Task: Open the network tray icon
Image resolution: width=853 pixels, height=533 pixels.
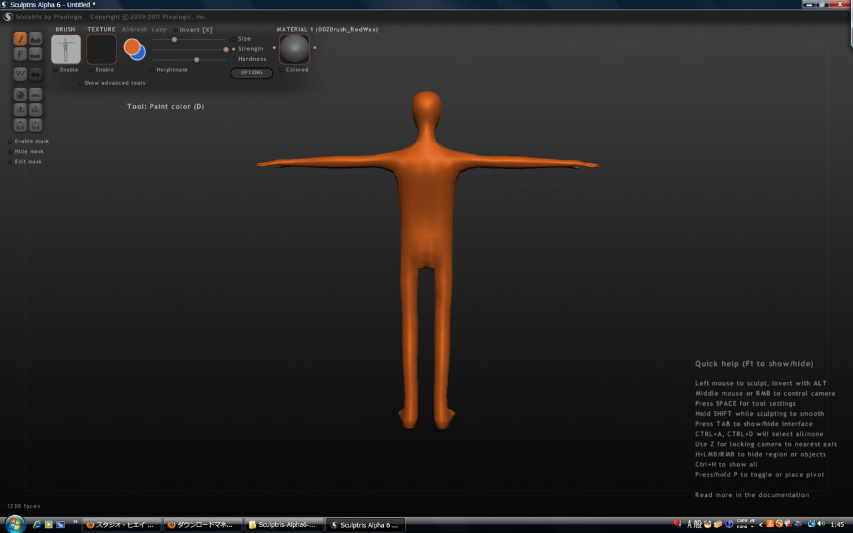Action: coord(812,524)
